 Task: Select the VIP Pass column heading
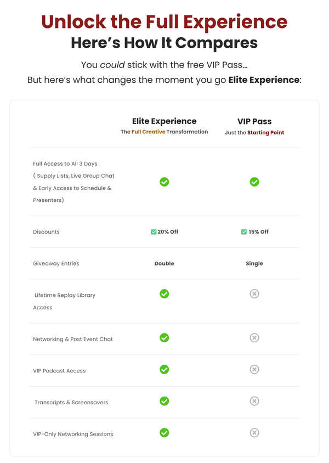[254, 121]
